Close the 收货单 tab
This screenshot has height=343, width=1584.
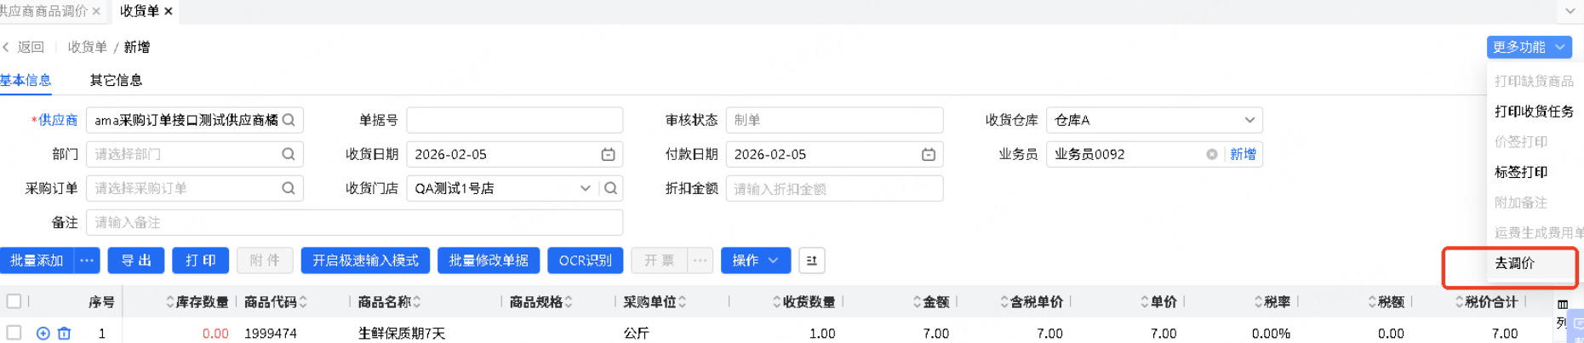(x=169, y=11)
